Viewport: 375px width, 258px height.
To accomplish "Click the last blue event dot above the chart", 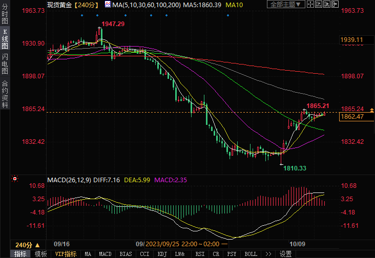I will pos(228,15).
